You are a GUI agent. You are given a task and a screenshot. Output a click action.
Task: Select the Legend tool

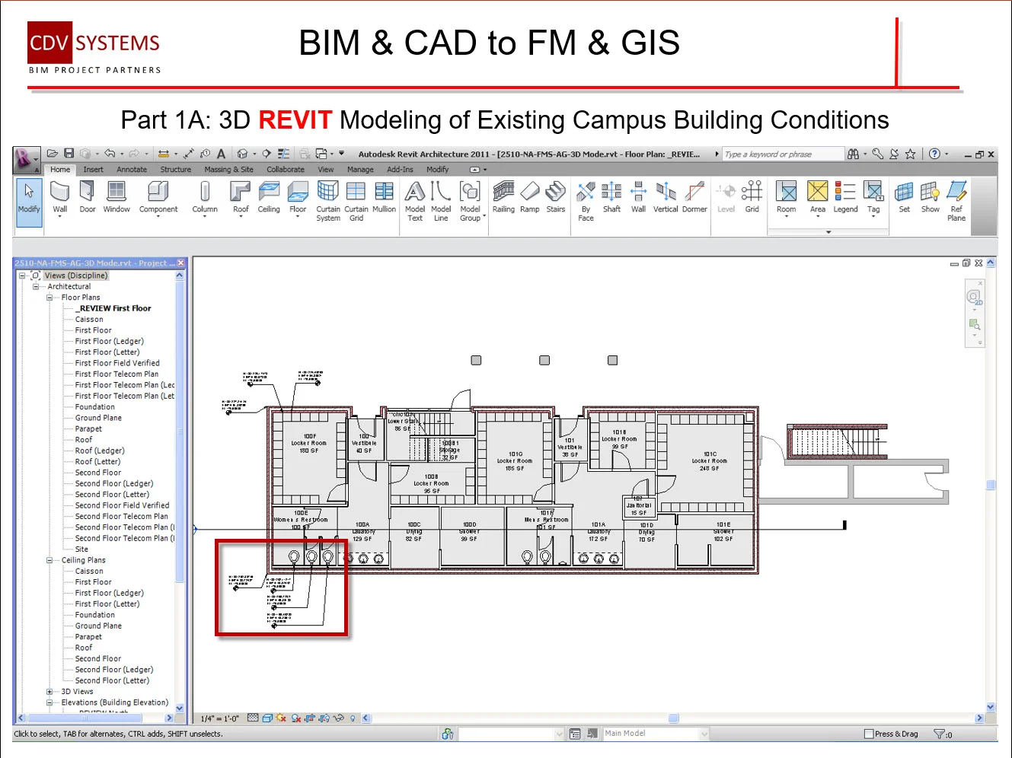click(845, 196)
